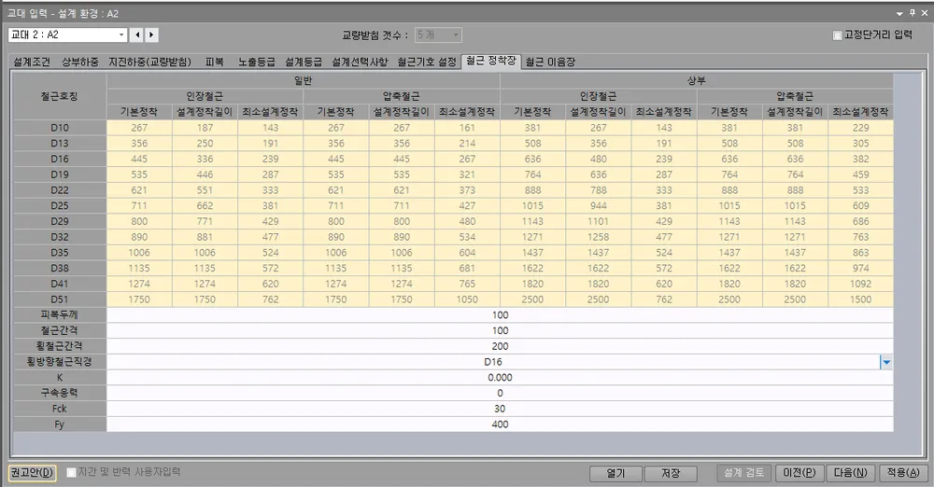Click cell 446 in D19 row
934x487 pixels.
click(x=205, y=174)
